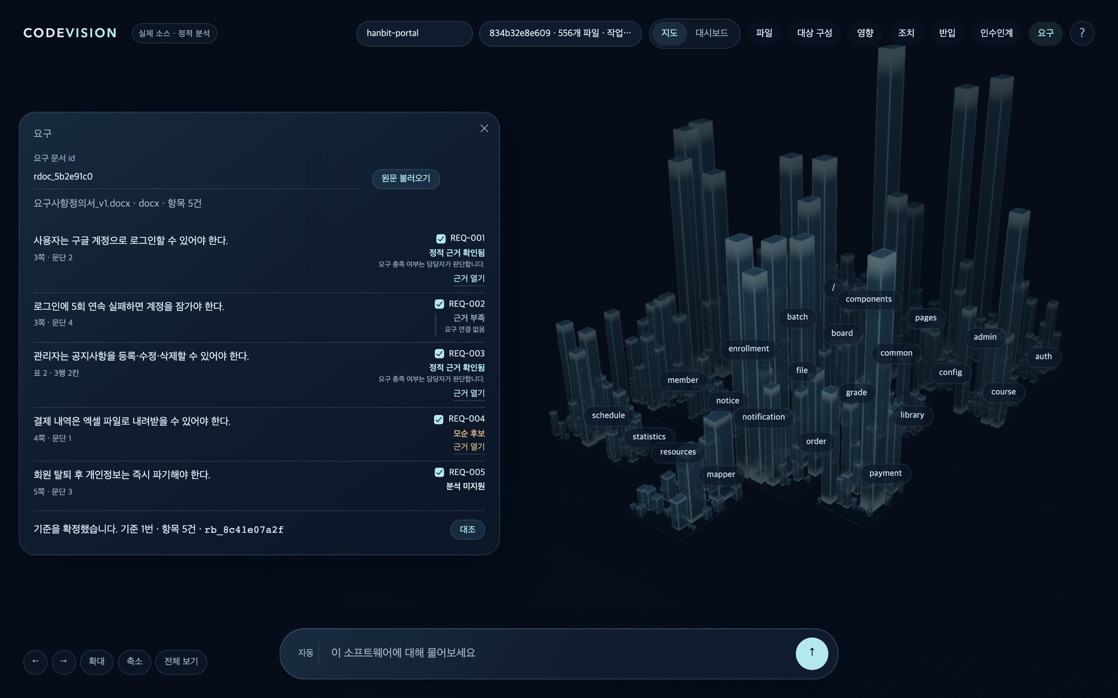The height and width of the screenshot is (698, 1118).
Task: Send the question with the arrow-up button
Action: coord(811,653)
